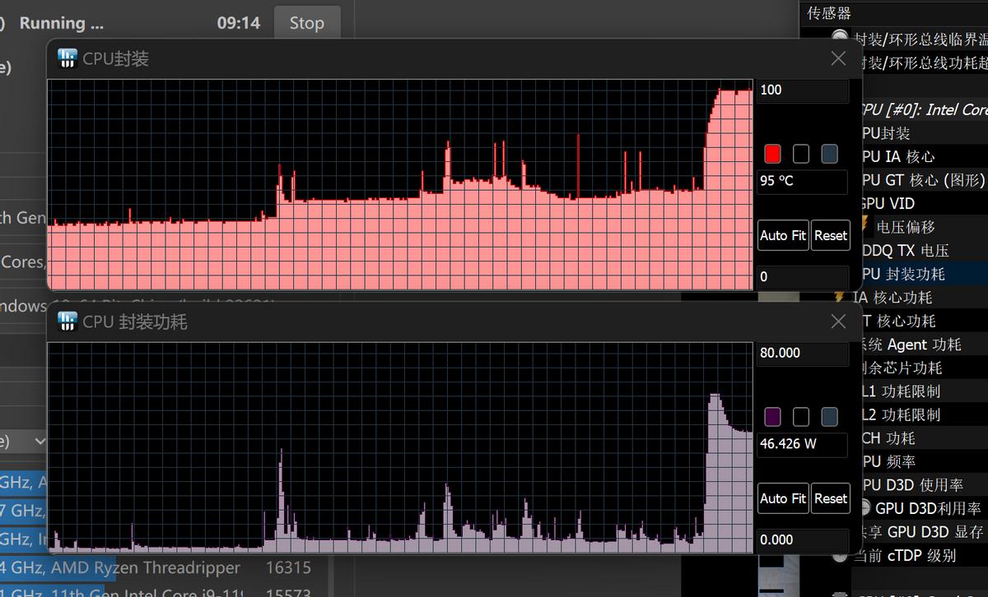Pick the purple color swatch in power graph
This screenshot has width=988, height=597.
772,417
